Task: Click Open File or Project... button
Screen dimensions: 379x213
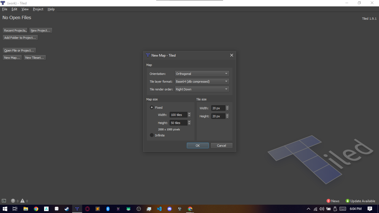Action: (x=19, y=50)
